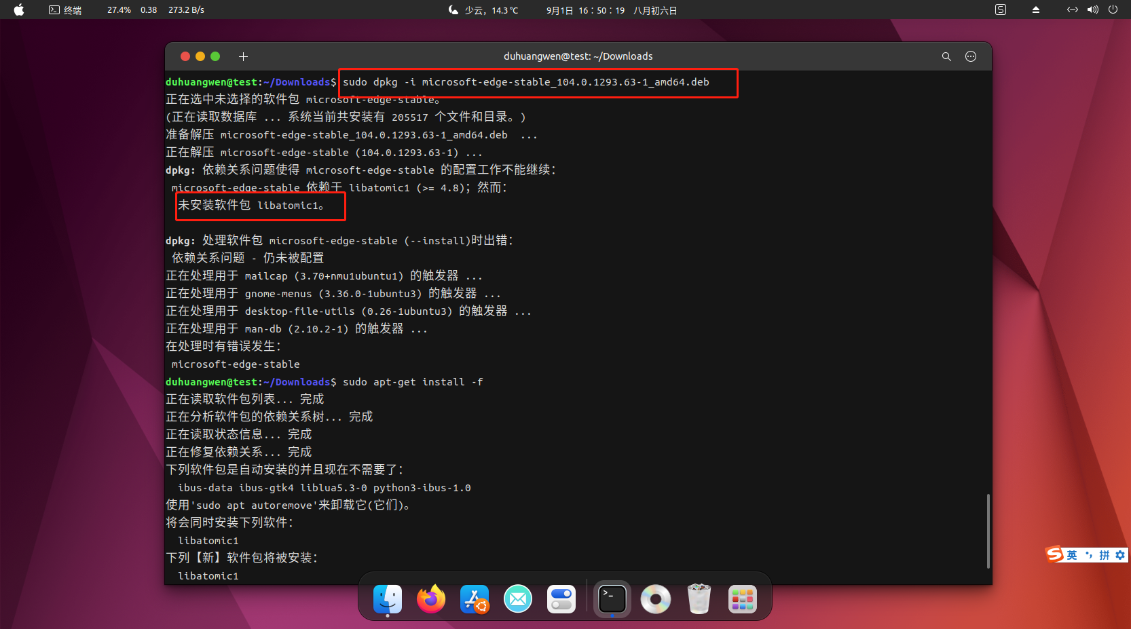Open the Mail app in the dock
Screen dimensions: 1131x629
point(518,599)
